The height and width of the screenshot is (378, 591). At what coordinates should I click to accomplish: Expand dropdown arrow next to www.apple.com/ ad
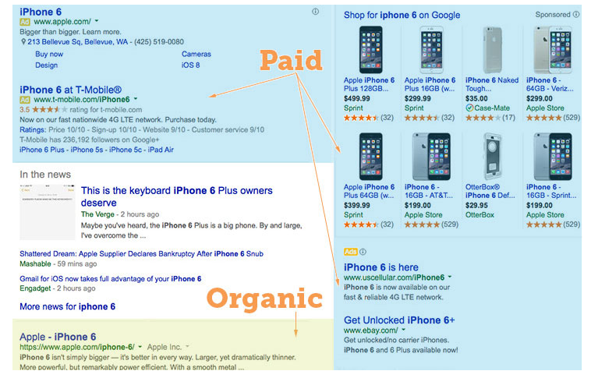coord(97,21)
